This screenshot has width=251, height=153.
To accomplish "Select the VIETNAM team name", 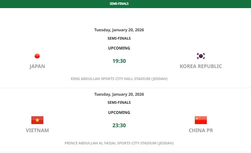I will coord(37,130).
